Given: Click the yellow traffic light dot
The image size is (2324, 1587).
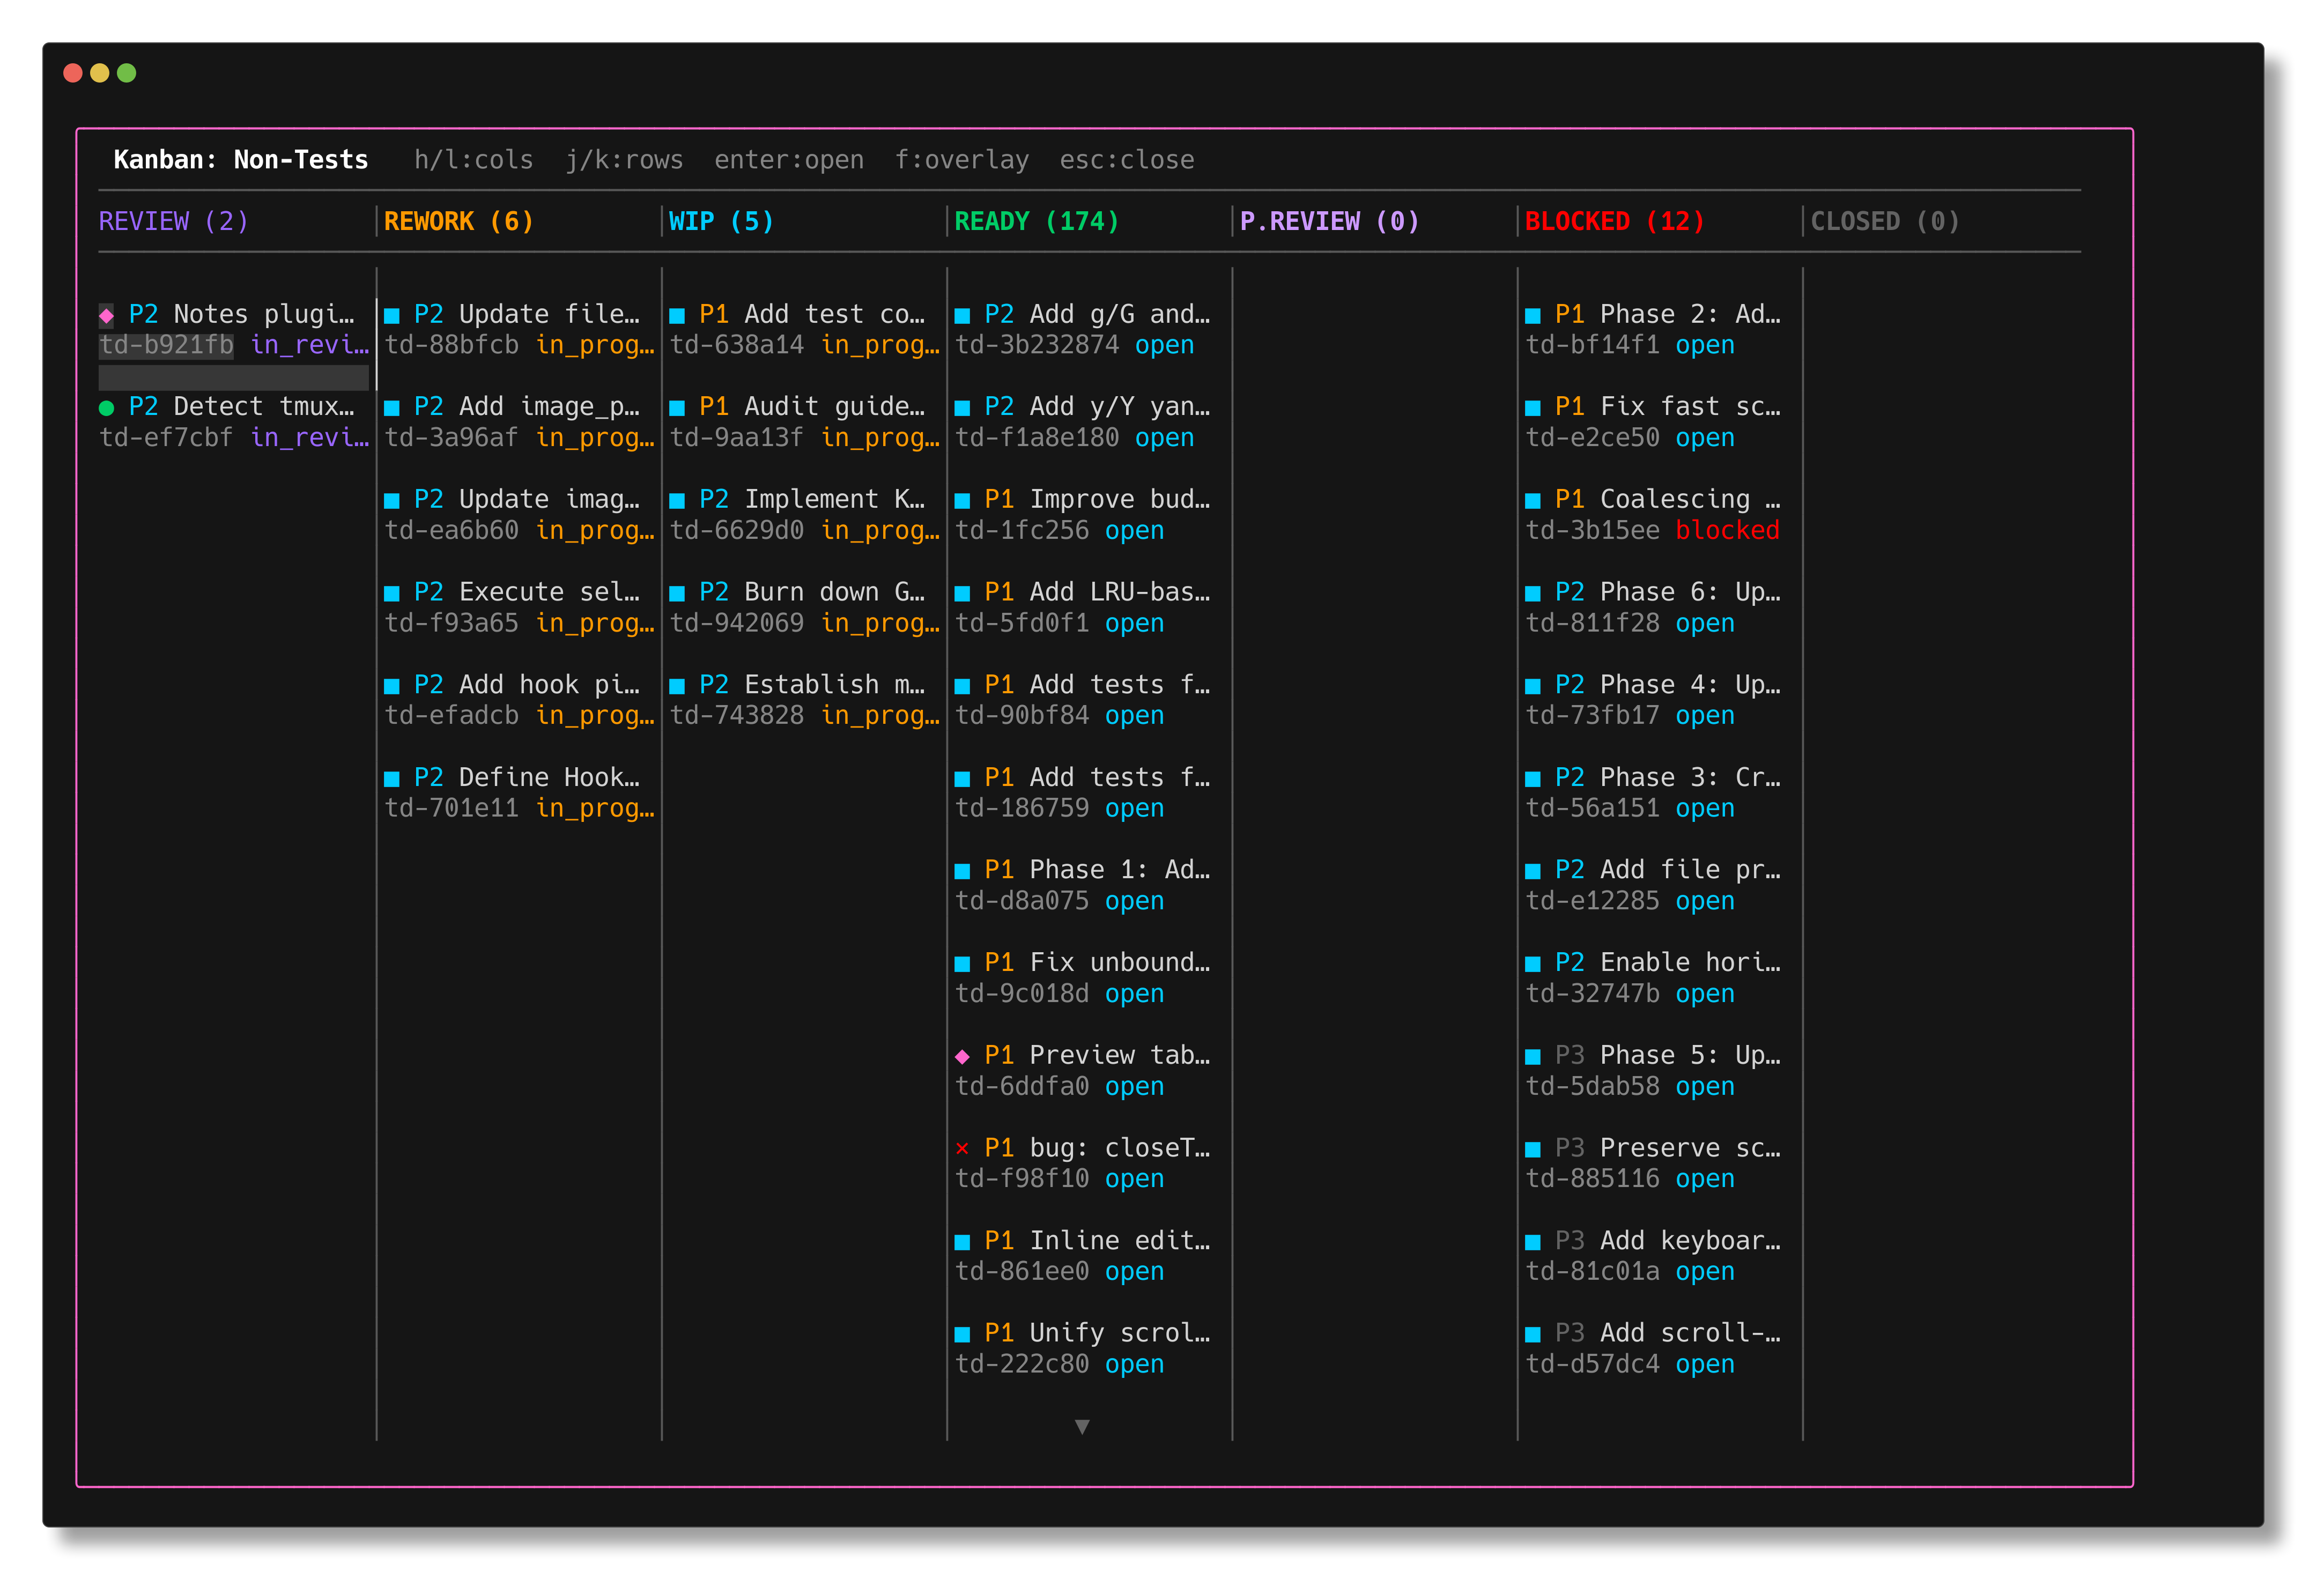Looking at the screenshot, I should (99, 72).
